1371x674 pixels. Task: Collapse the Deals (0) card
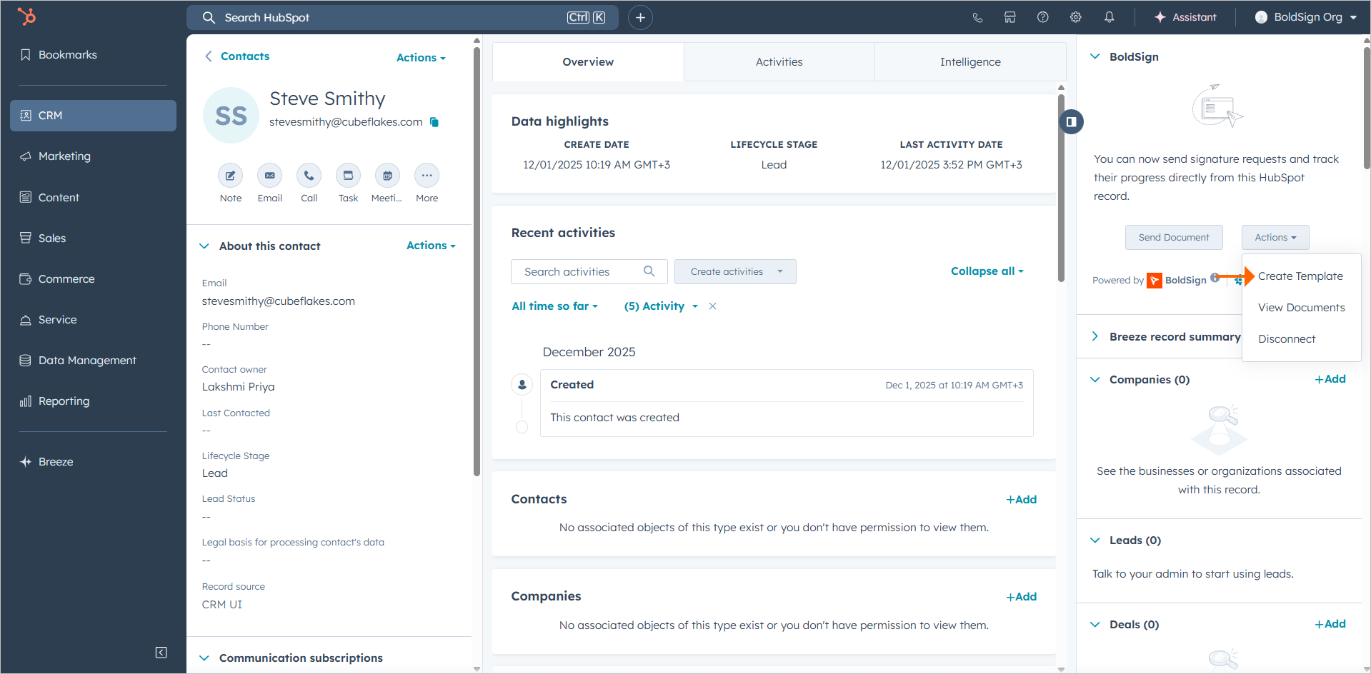[x=1095, y=625]
